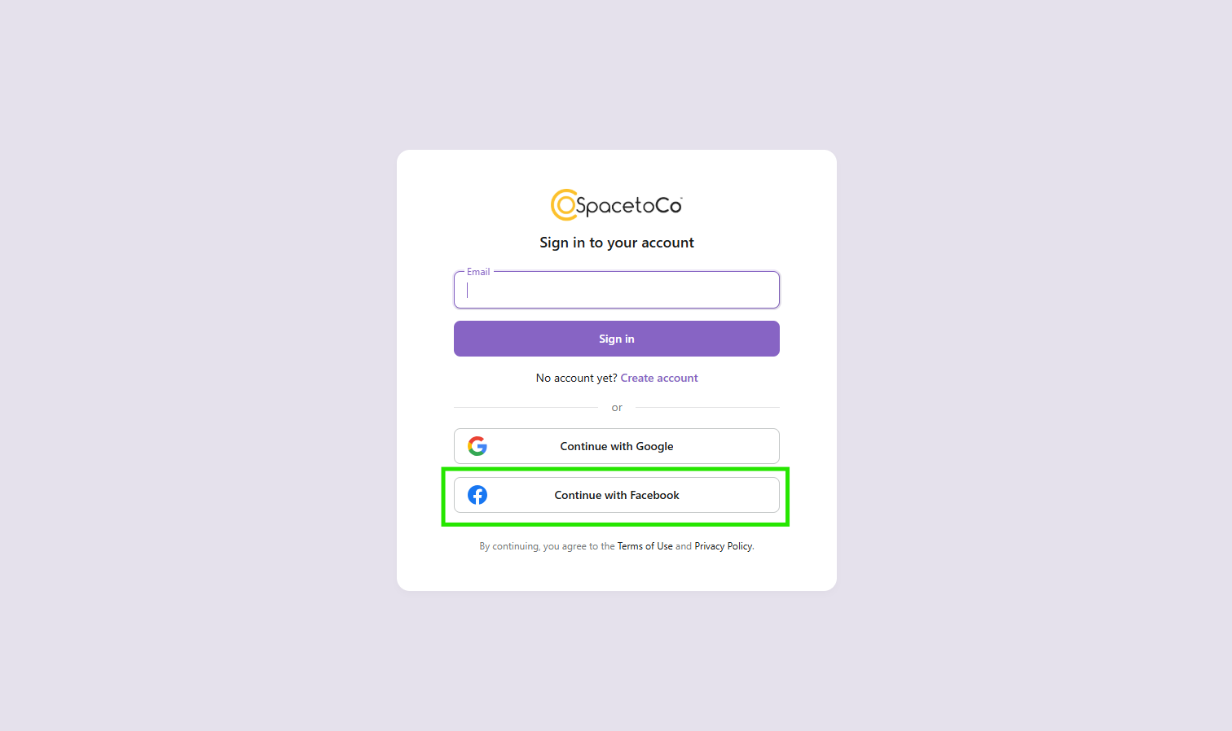Viewport: 1232px width, 731px height.
Task: Click the orange circle in the SpacetoCo logo
Action: [x=563, y=205]
